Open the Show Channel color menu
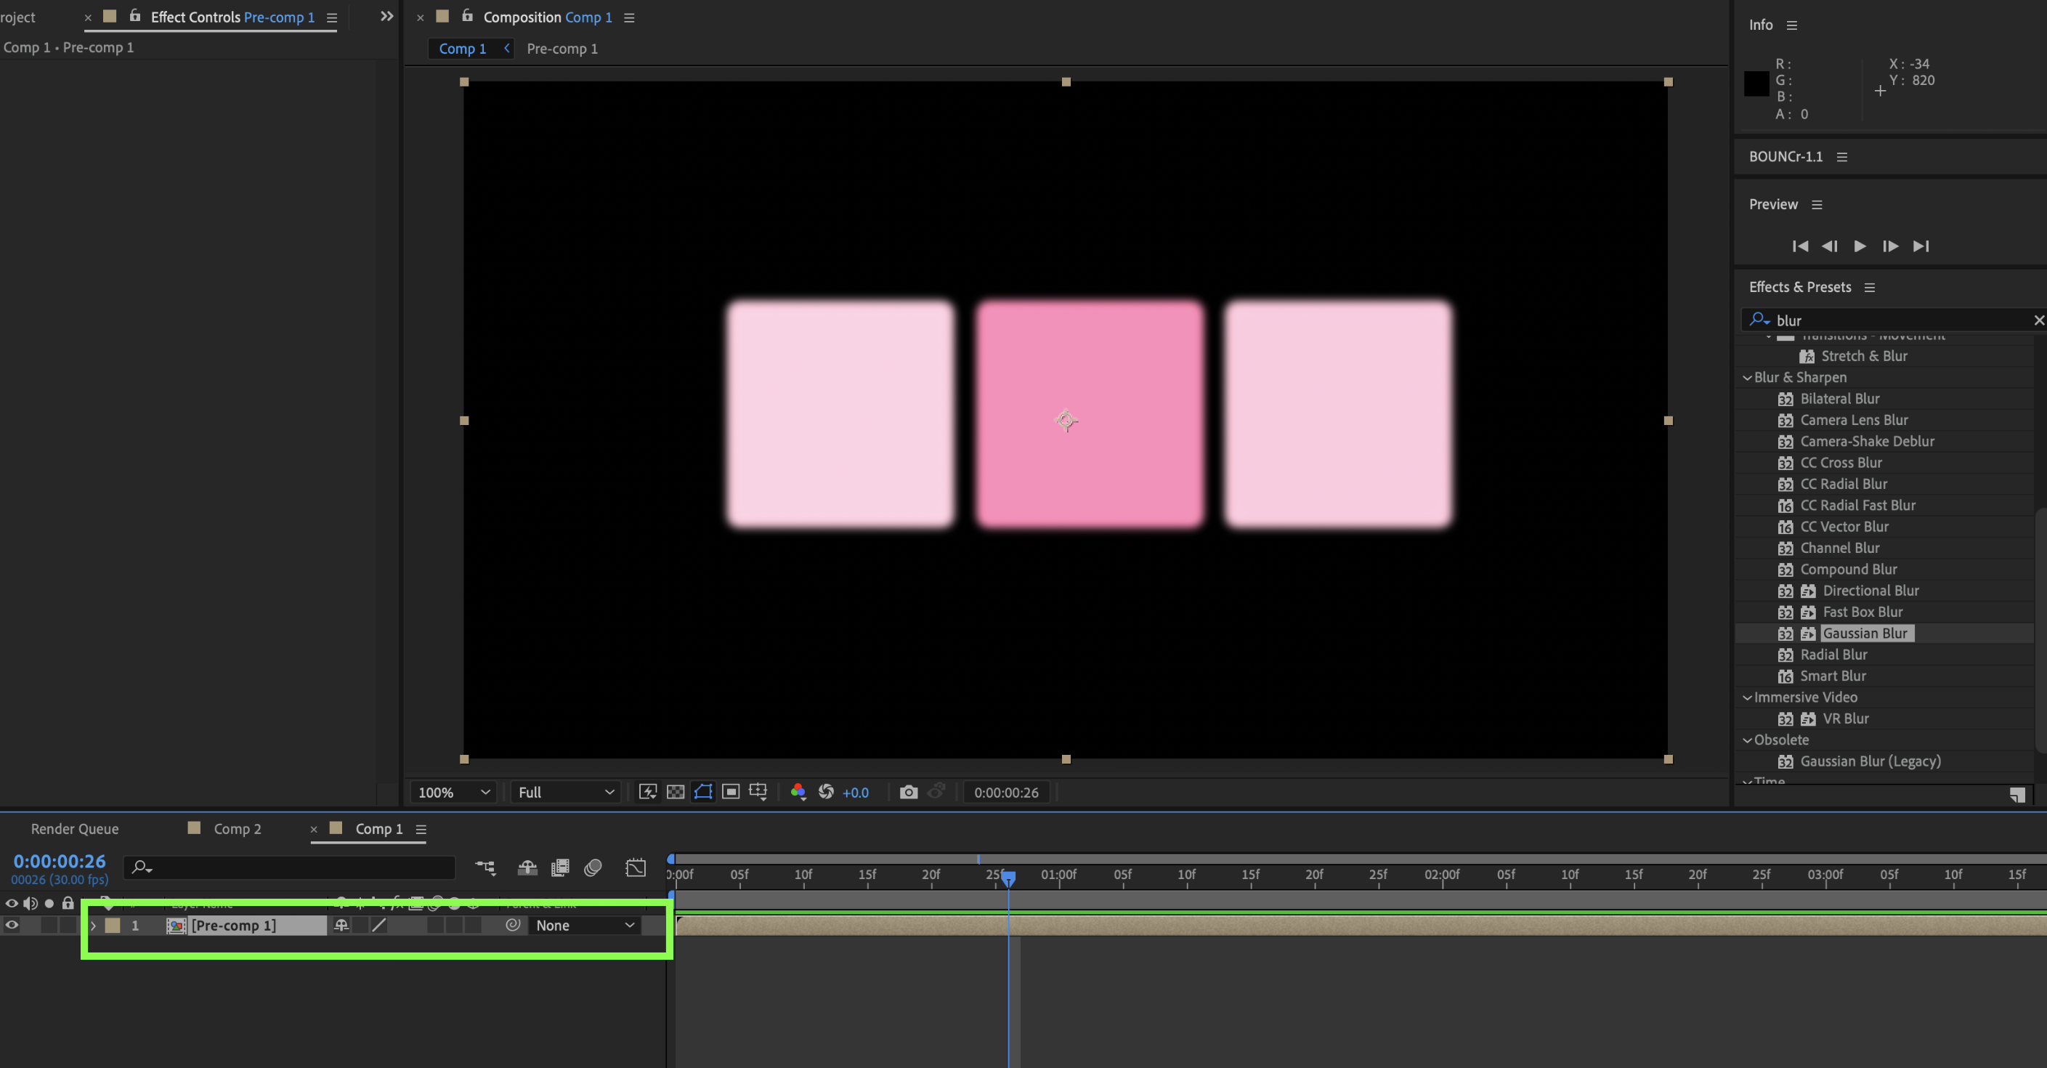 coord(798,792)
